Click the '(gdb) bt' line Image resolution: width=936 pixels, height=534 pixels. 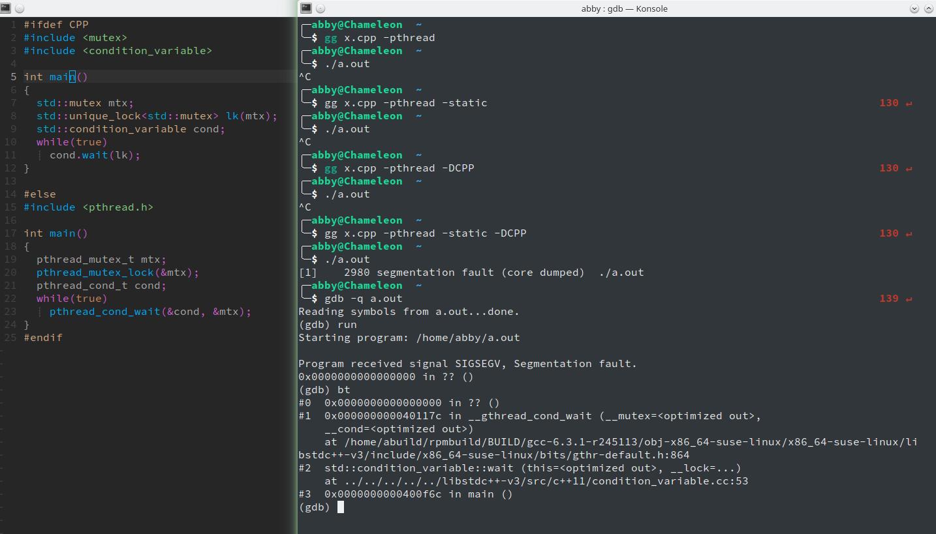click(x=324, y=390)
